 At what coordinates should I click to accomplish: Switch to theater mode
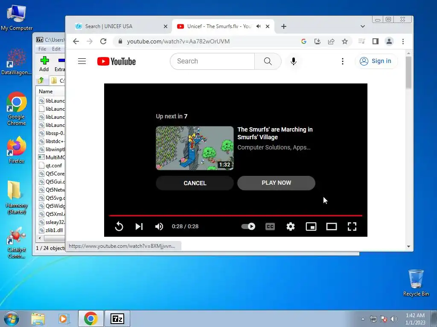click(332, 227)
